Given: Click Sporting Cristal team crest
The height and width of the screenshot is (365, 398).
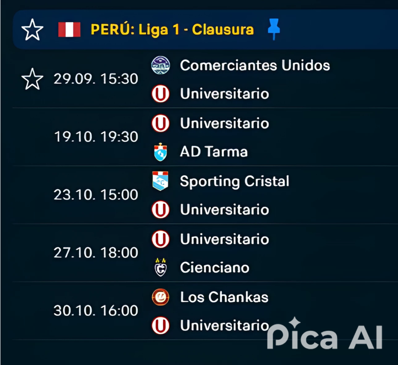Looking at the screenshot, I should click(x=160, y=181).
